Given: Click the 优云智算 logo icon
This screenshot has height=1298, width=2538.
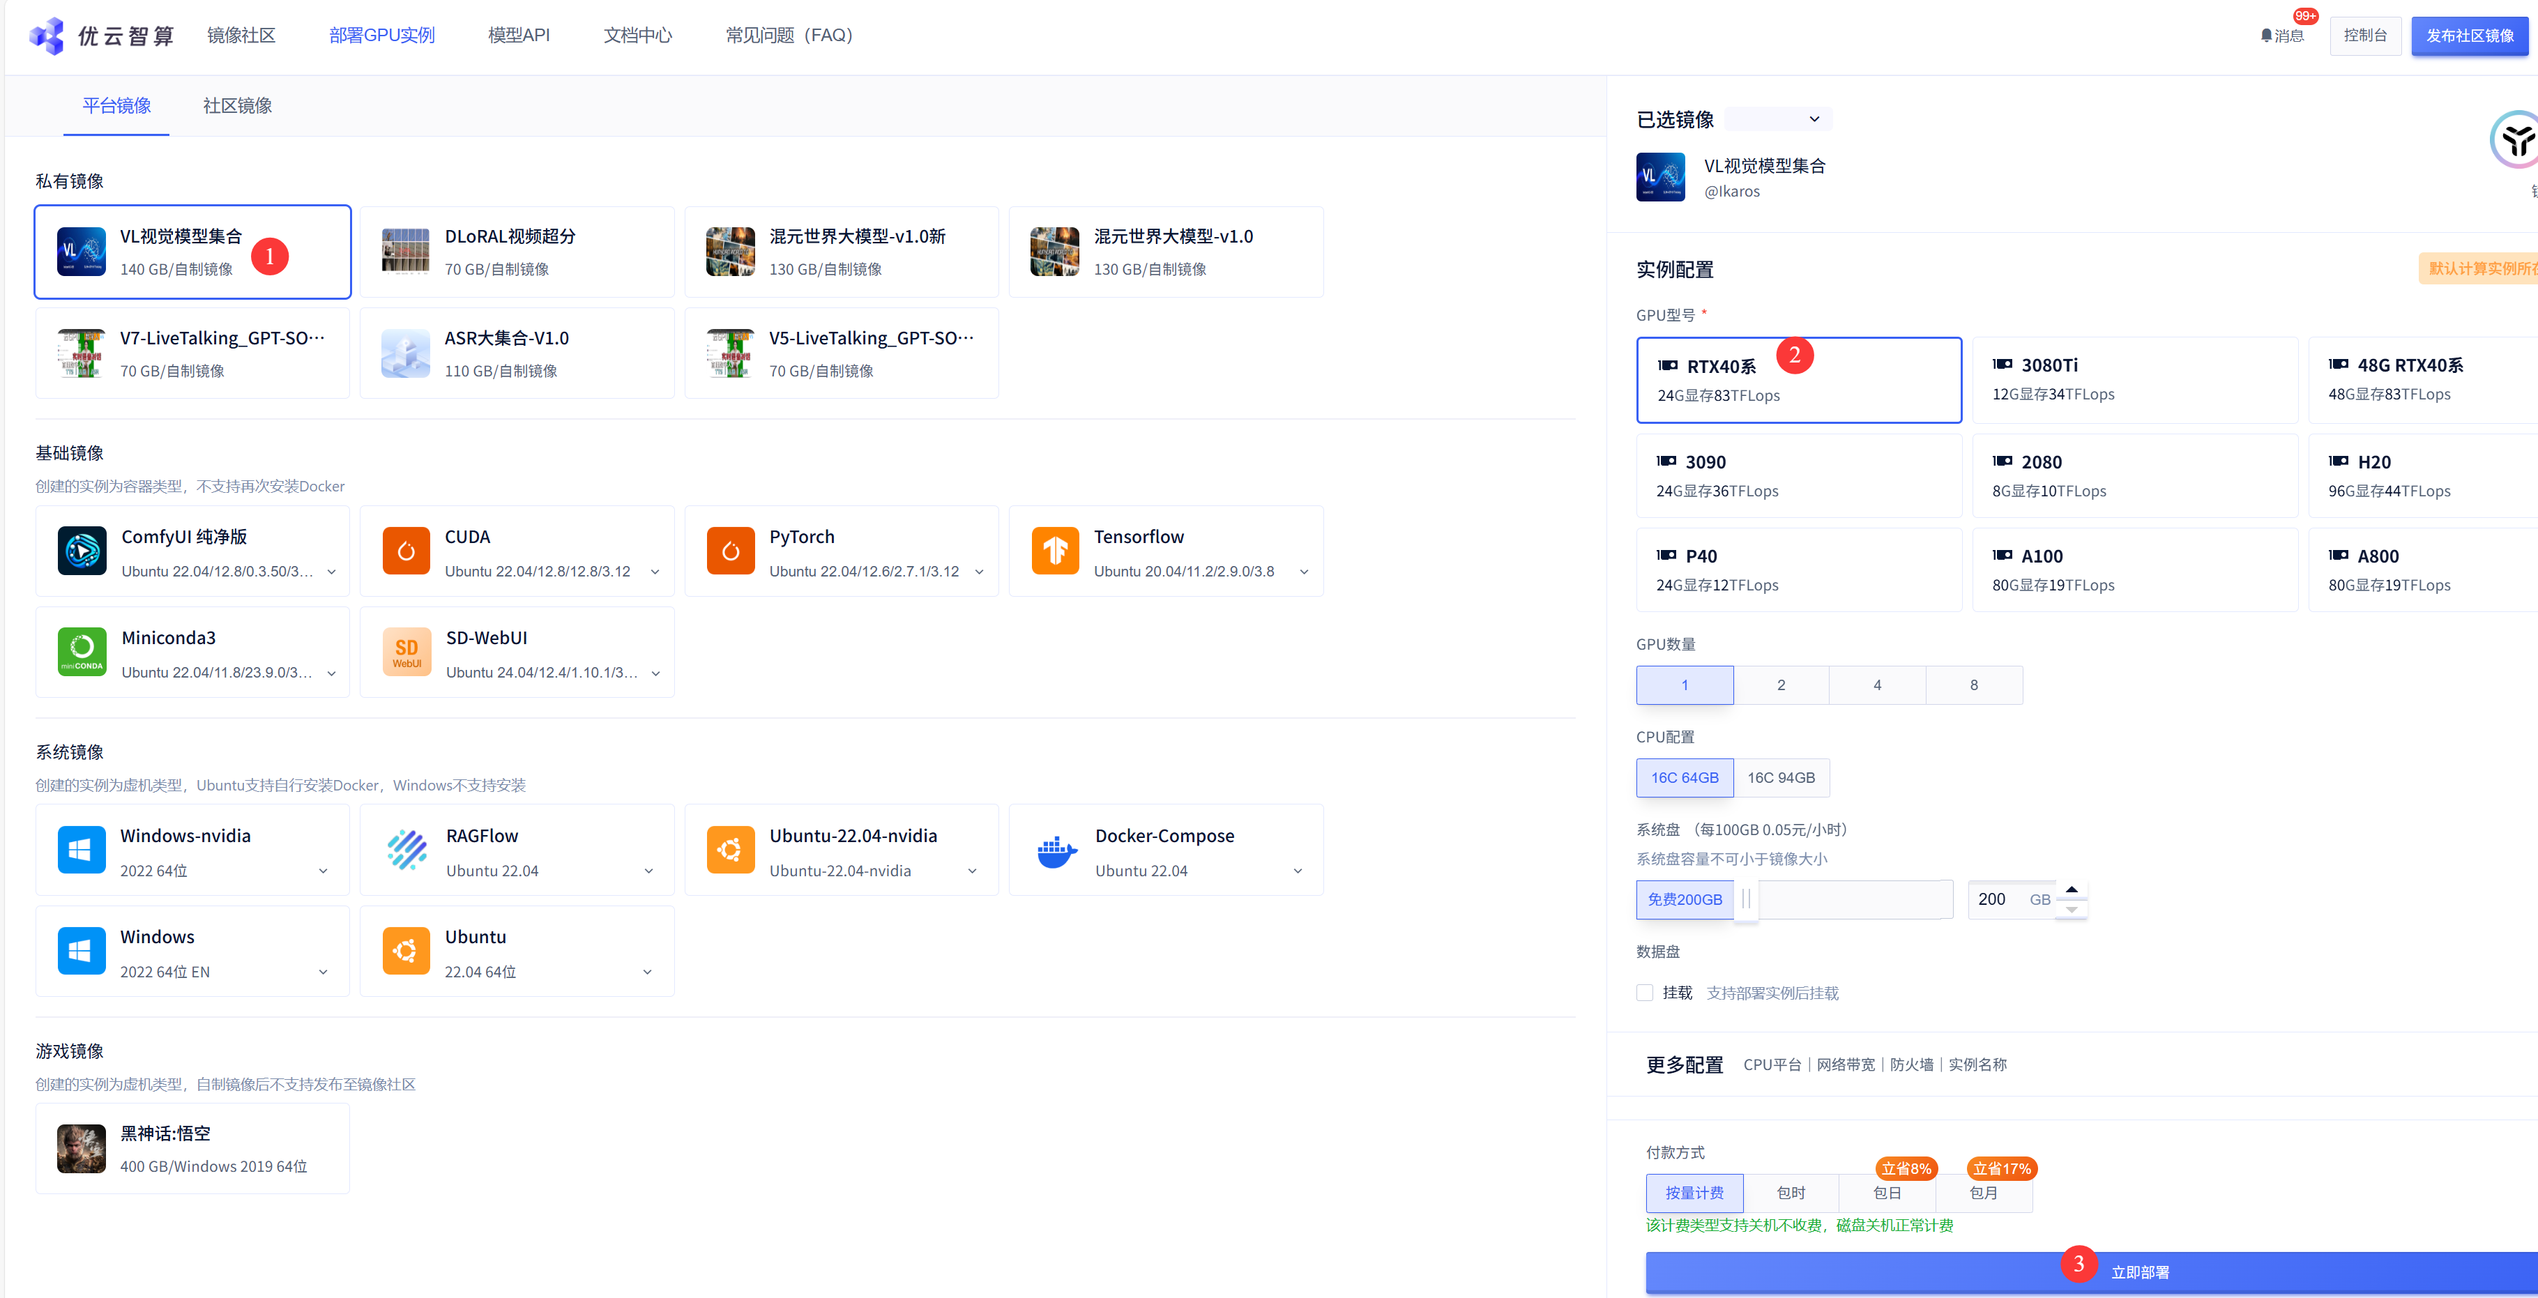Looking at the screenshot, I should [x=46, y=36].
